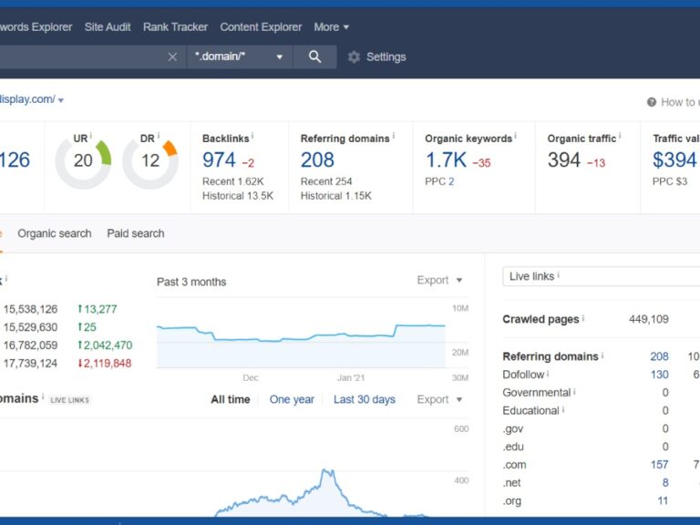700x525 pixels.
Task: Switch to Paid search tab
Action: (x=135, y=233)
